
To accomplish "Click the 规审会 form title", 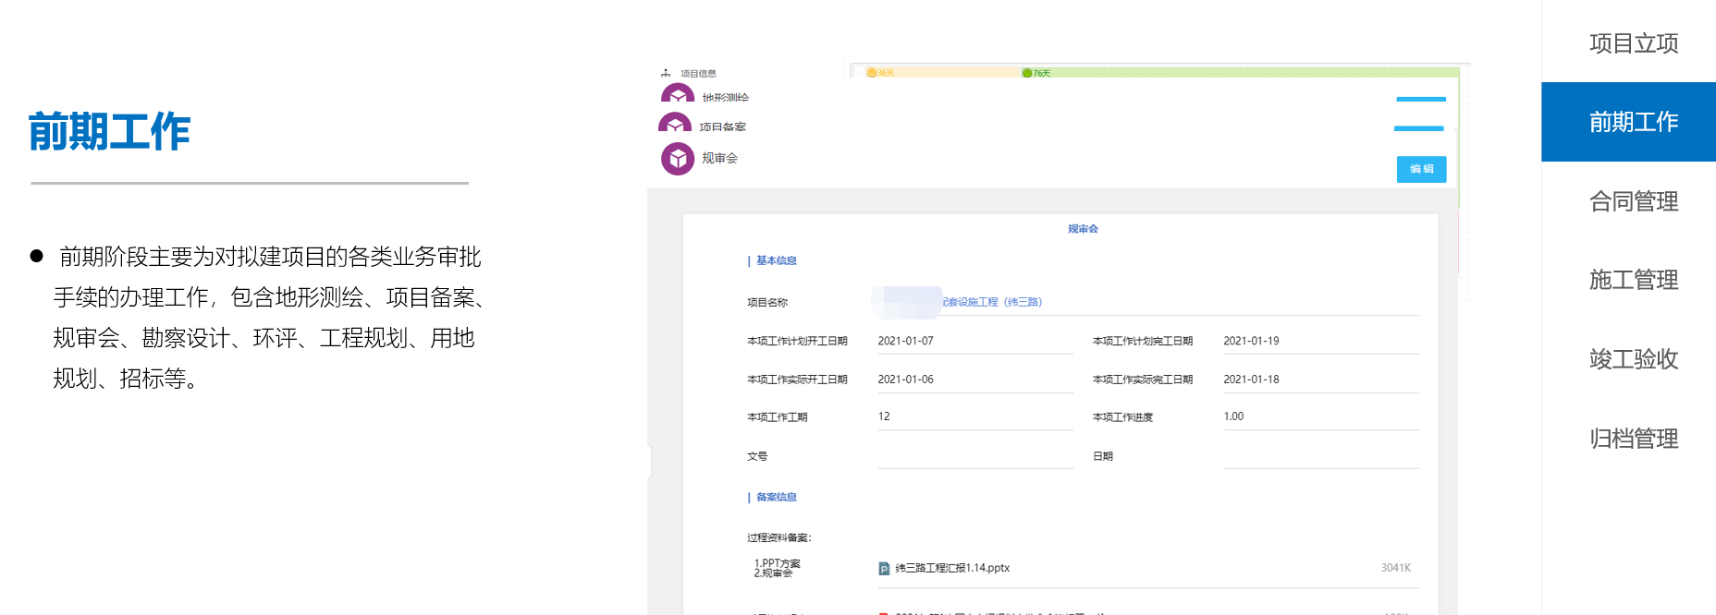I will point(1083,229).
